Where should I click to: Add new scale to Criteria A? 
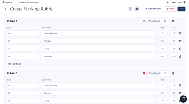coord(15,64)
